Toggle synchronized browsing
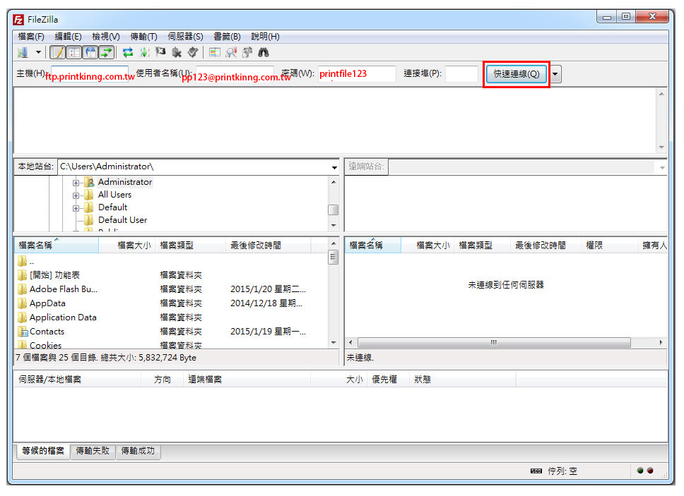Image resolution: width=684 pixels, height=496 pixels. tap(247, 53)
